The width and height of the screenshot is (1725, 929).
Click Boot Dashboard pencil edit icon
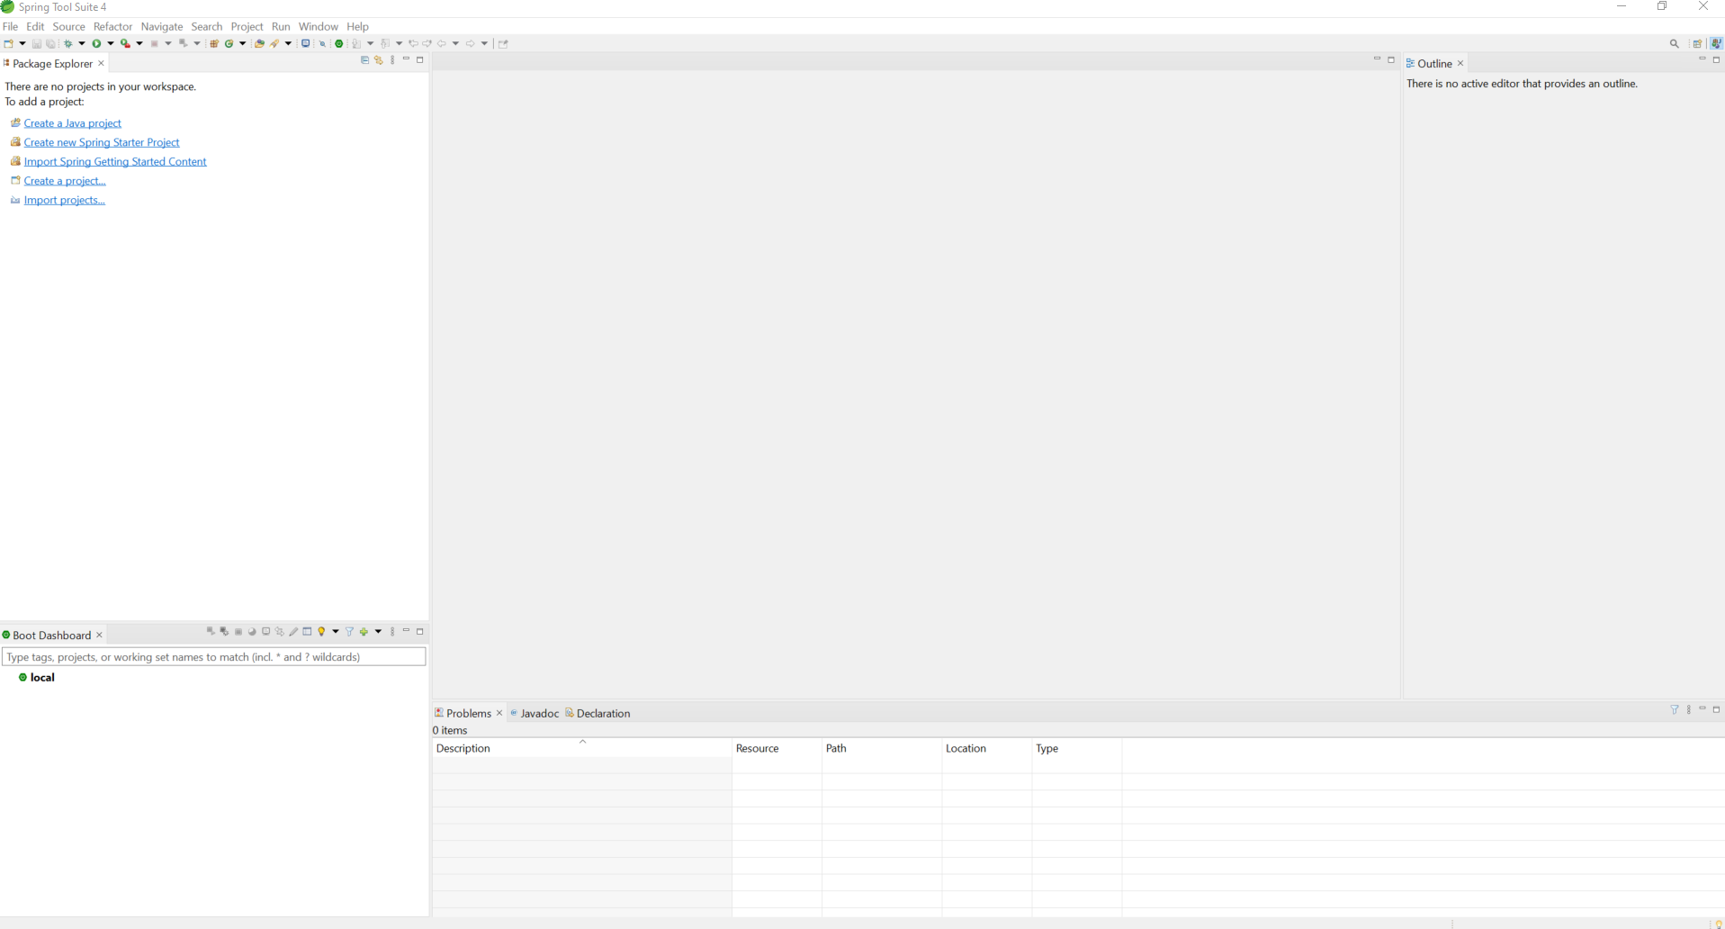tap(293, 632)
